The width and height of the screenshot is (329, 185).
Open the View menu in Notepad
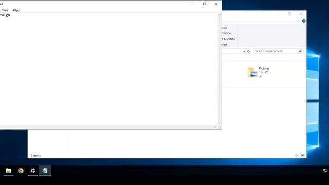(5, 10)
